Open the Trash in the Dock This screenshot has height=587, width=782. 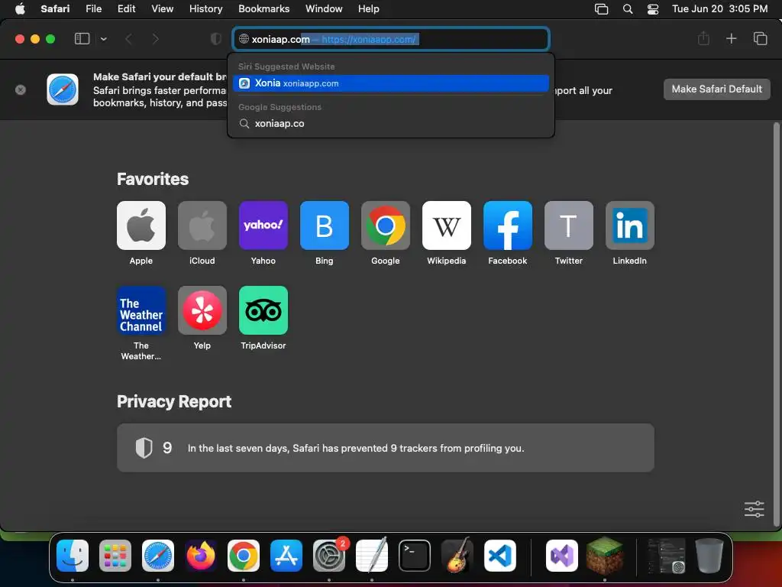tap(709, 556)
